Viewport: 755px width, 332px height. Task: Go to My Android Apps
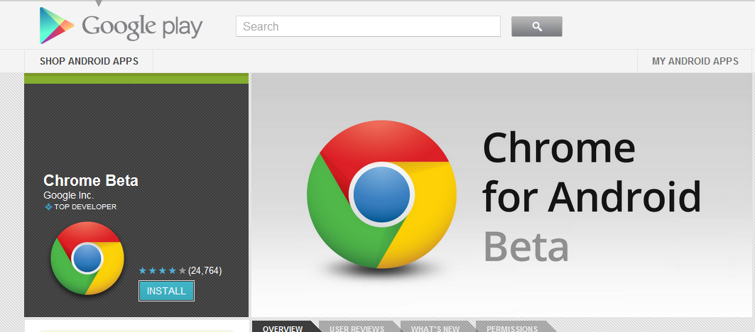[x=695, y=61]
